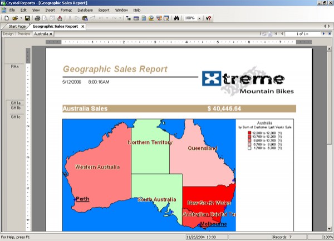
Task: Click the Find binoculars icon
Action: click(x=176, y=18)
